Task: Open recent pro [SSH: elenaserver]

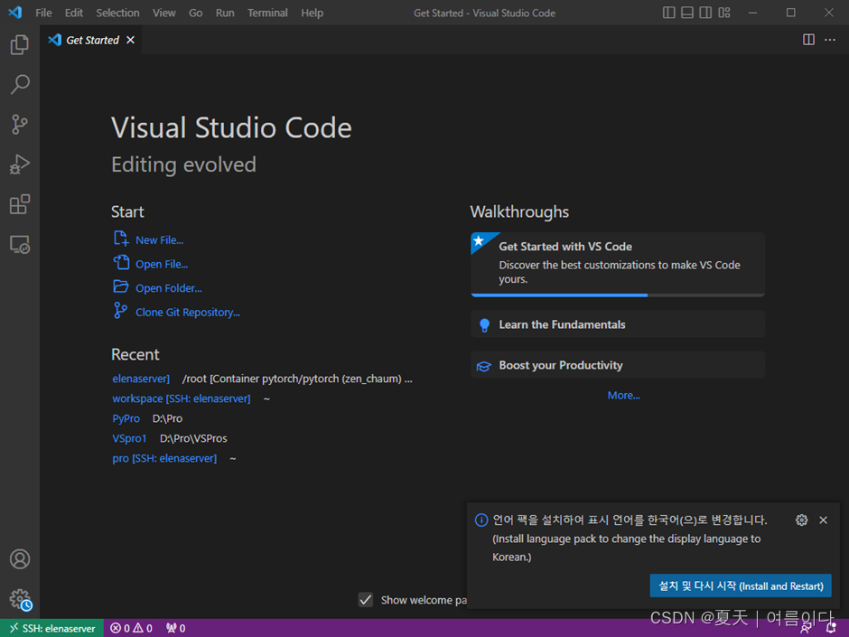Action: [x=164, y=458]
